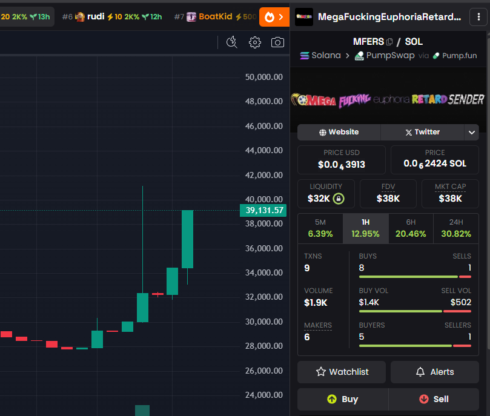Select the 24H timeframe tab
This screenshot has height=416, width=490.
click(456, 228)
